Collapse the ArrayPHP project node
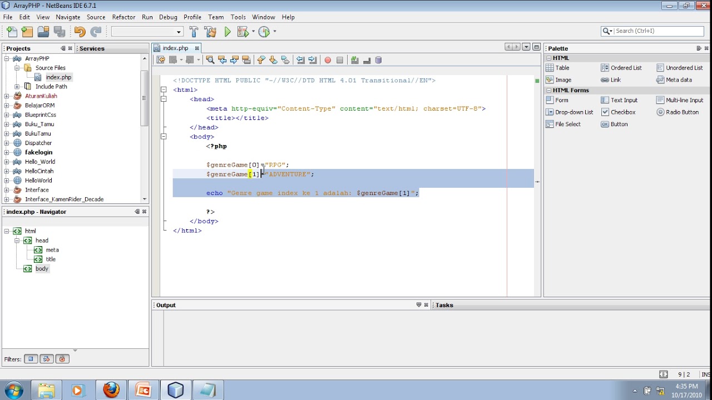 pyautogui.click(x=6, y=58)
